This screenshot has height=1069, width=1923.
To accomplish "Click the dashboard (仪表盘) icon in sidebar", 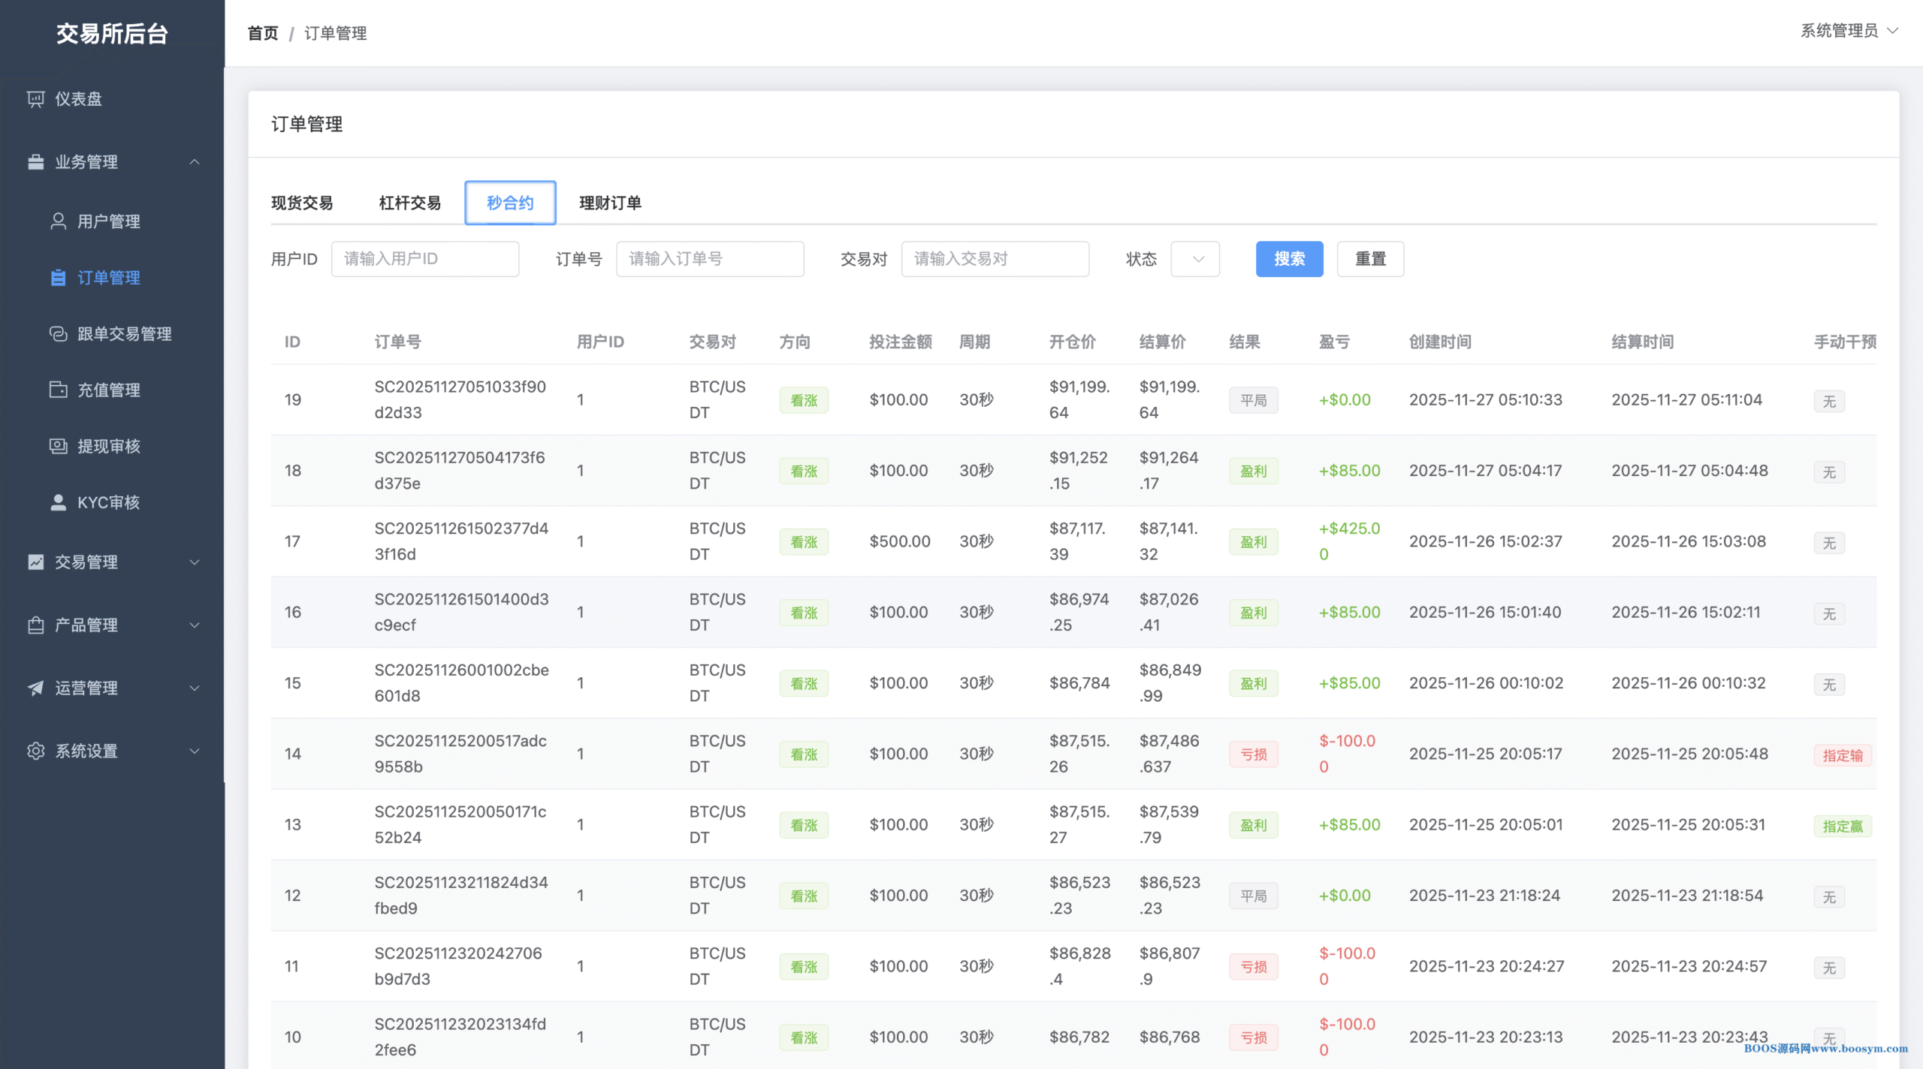I will [35, 99].
